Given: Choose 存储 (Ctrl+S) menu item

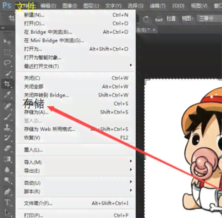Looking at the screenshot, I should pyautogui.click(x=76, y=103).
